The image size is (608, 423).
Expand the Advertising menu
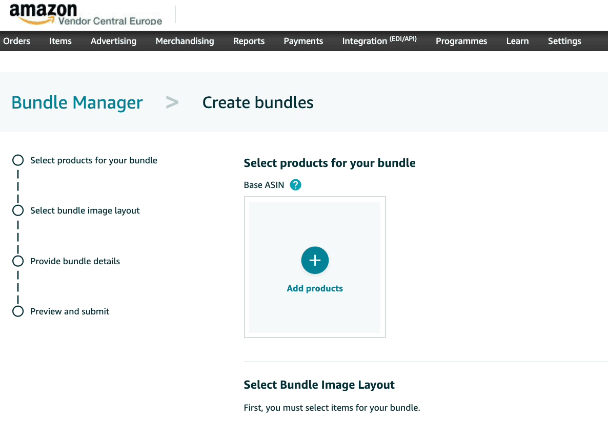click(x=113, y=41)
